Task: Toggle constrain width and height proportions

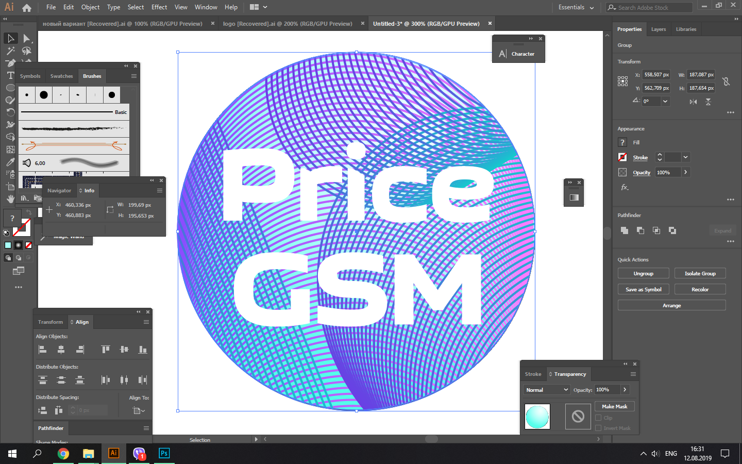Action: click(x=726, y=81)
